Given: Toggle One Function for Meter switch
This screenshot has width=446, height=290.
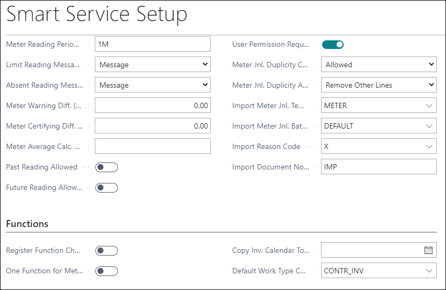Looking at the screenshot, I should click(107, 271).
